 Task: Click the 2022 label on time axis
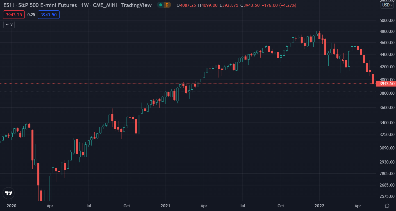pos(319,206)
